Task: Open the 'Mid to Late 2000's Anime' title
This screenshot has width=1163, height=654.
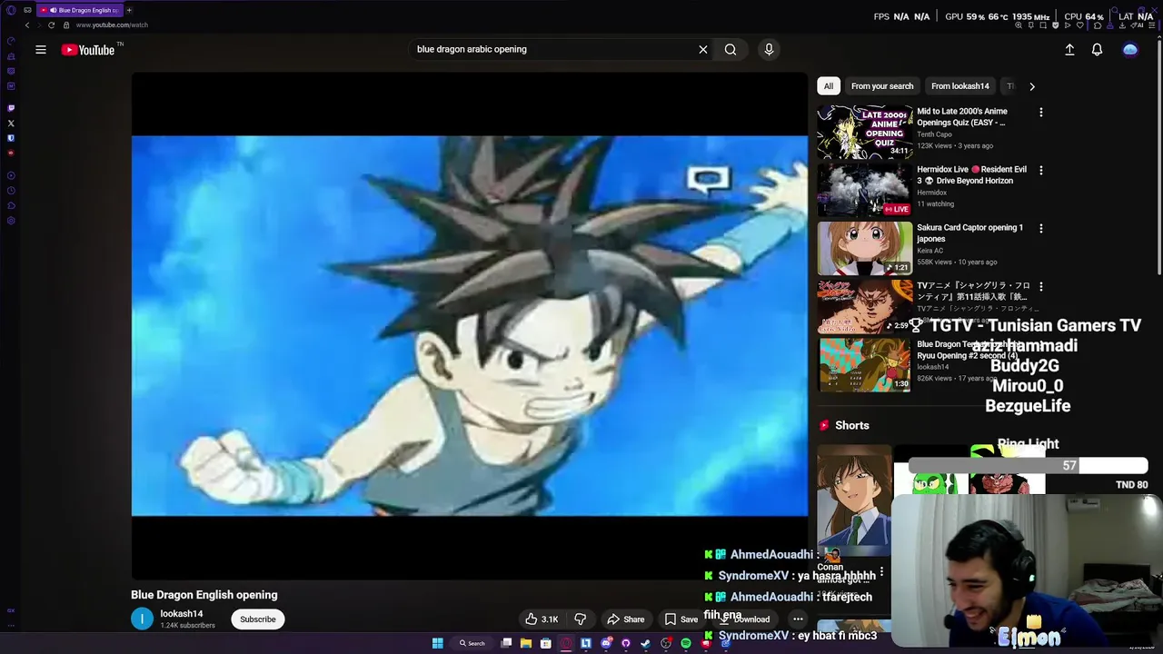Action: tap(962, 117)
